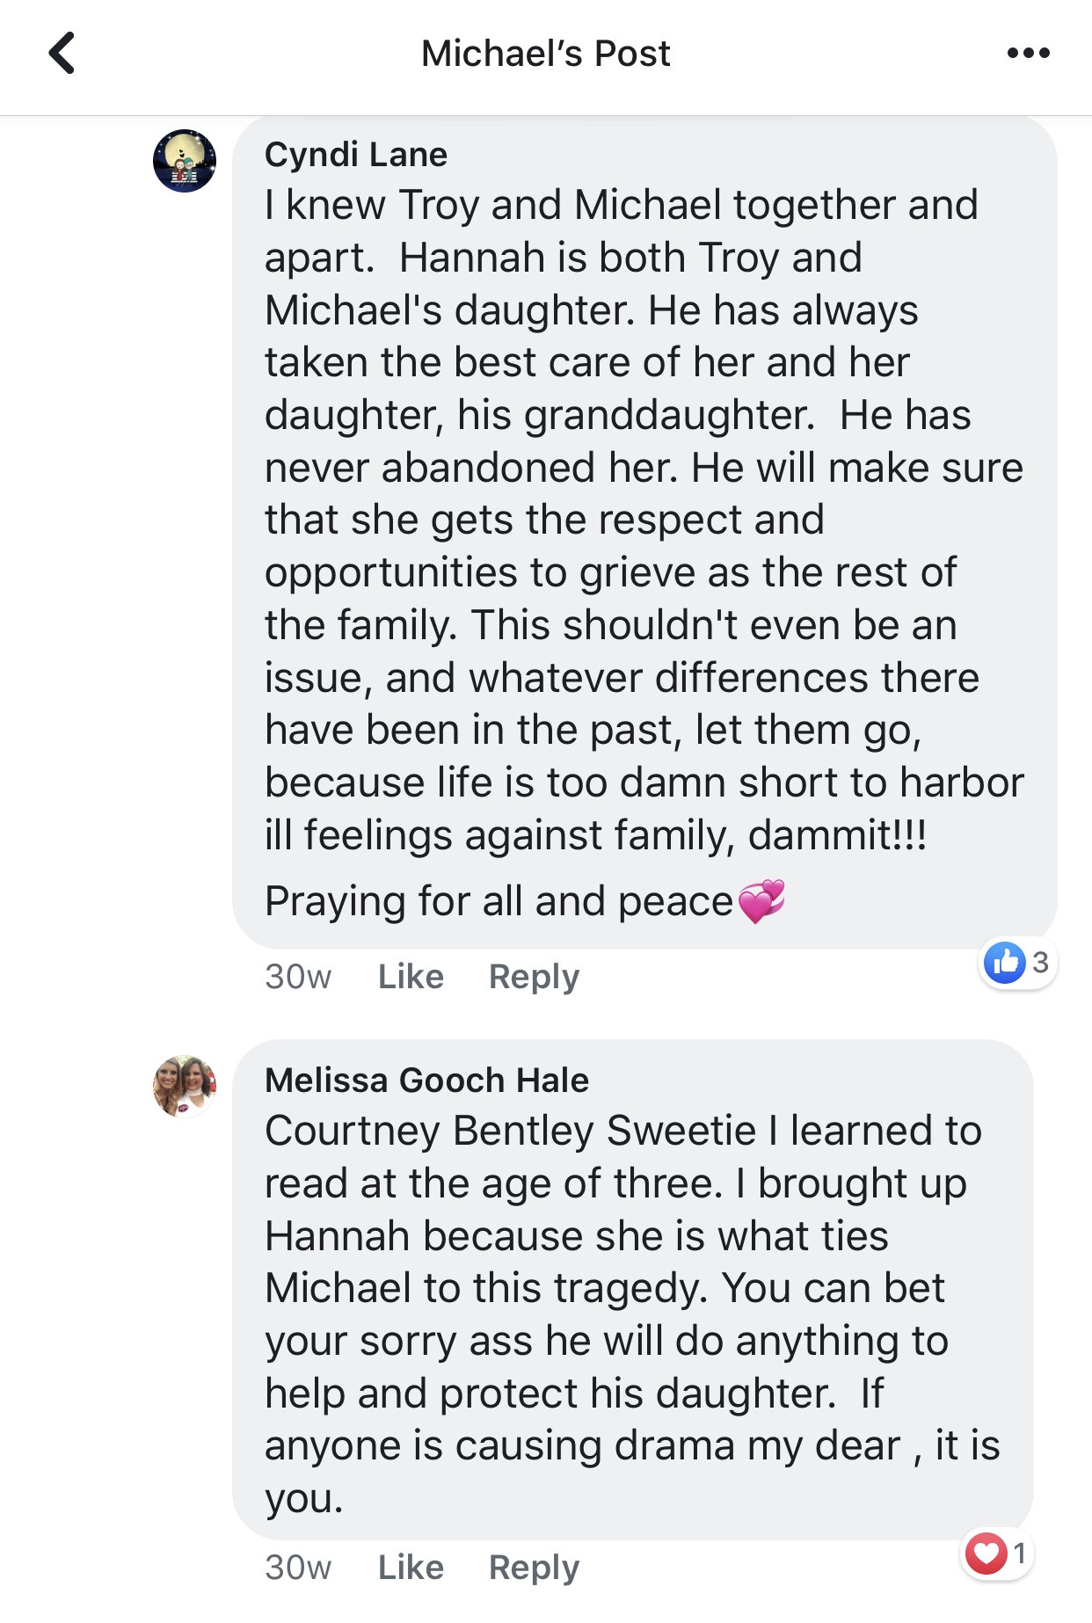Image resolution: width=1092 pixels, height=1623 pixels.
Task: Open Melissa Gooch Hale's name link
Action: 426,1081
